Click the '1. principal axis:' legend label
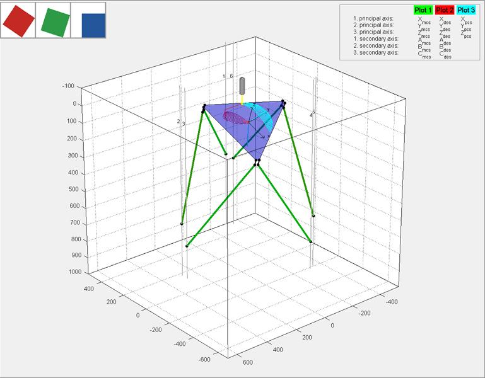 (373, 18)
